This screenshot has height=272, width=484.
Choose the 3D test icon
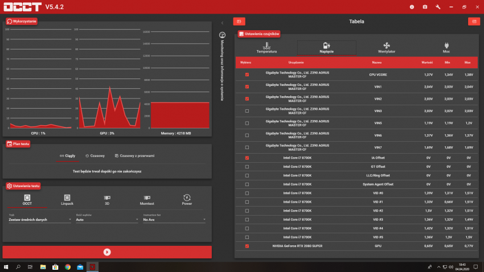pyautogui.click(x=107, y=199)
